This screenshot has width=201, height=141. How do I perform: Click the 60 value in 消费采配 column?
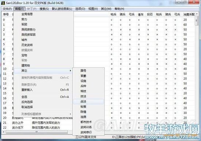(x=185, y=25)
